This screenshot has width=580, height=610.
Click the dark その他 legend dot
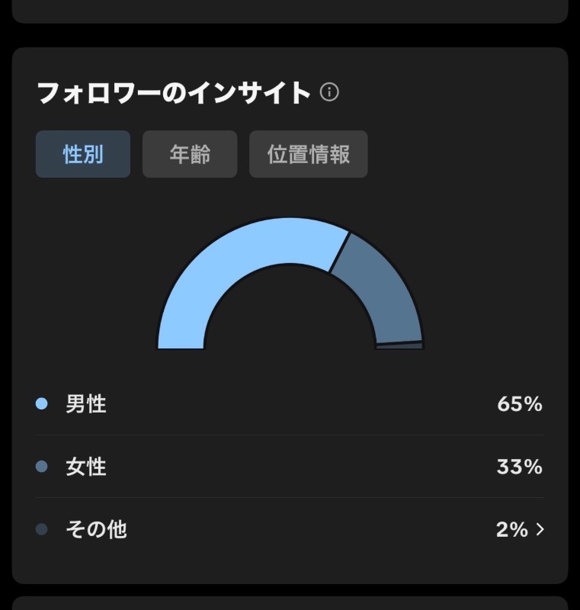click(x=42, y=529)
